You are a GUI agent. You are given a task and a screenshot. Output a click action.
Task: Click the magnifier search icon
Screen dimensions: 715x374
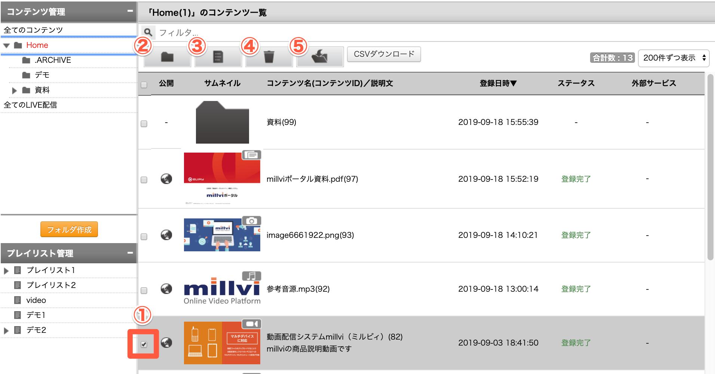point(148,32)
